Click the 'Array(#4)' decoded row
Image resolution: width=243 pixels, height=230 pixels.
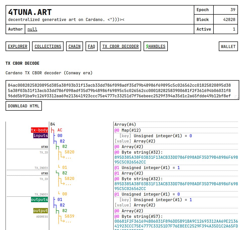tap(176, 124)
